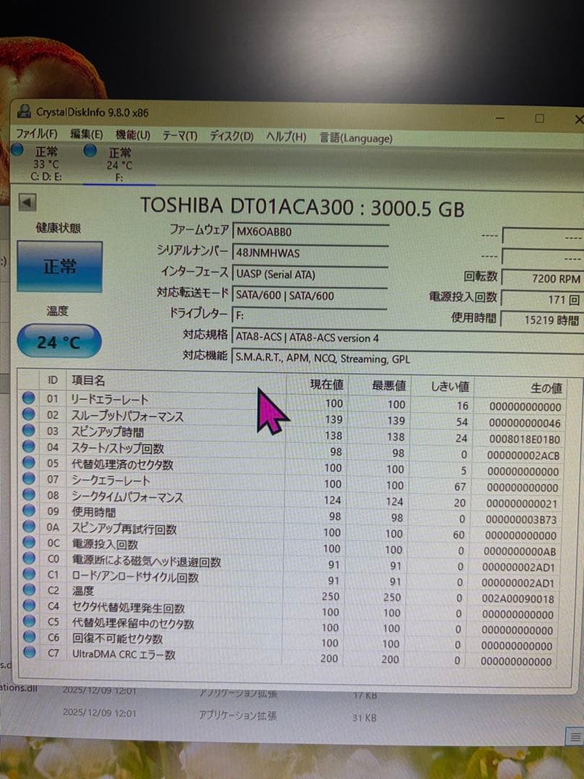Click the raw value 0008018E01B0

click(524, 440)
